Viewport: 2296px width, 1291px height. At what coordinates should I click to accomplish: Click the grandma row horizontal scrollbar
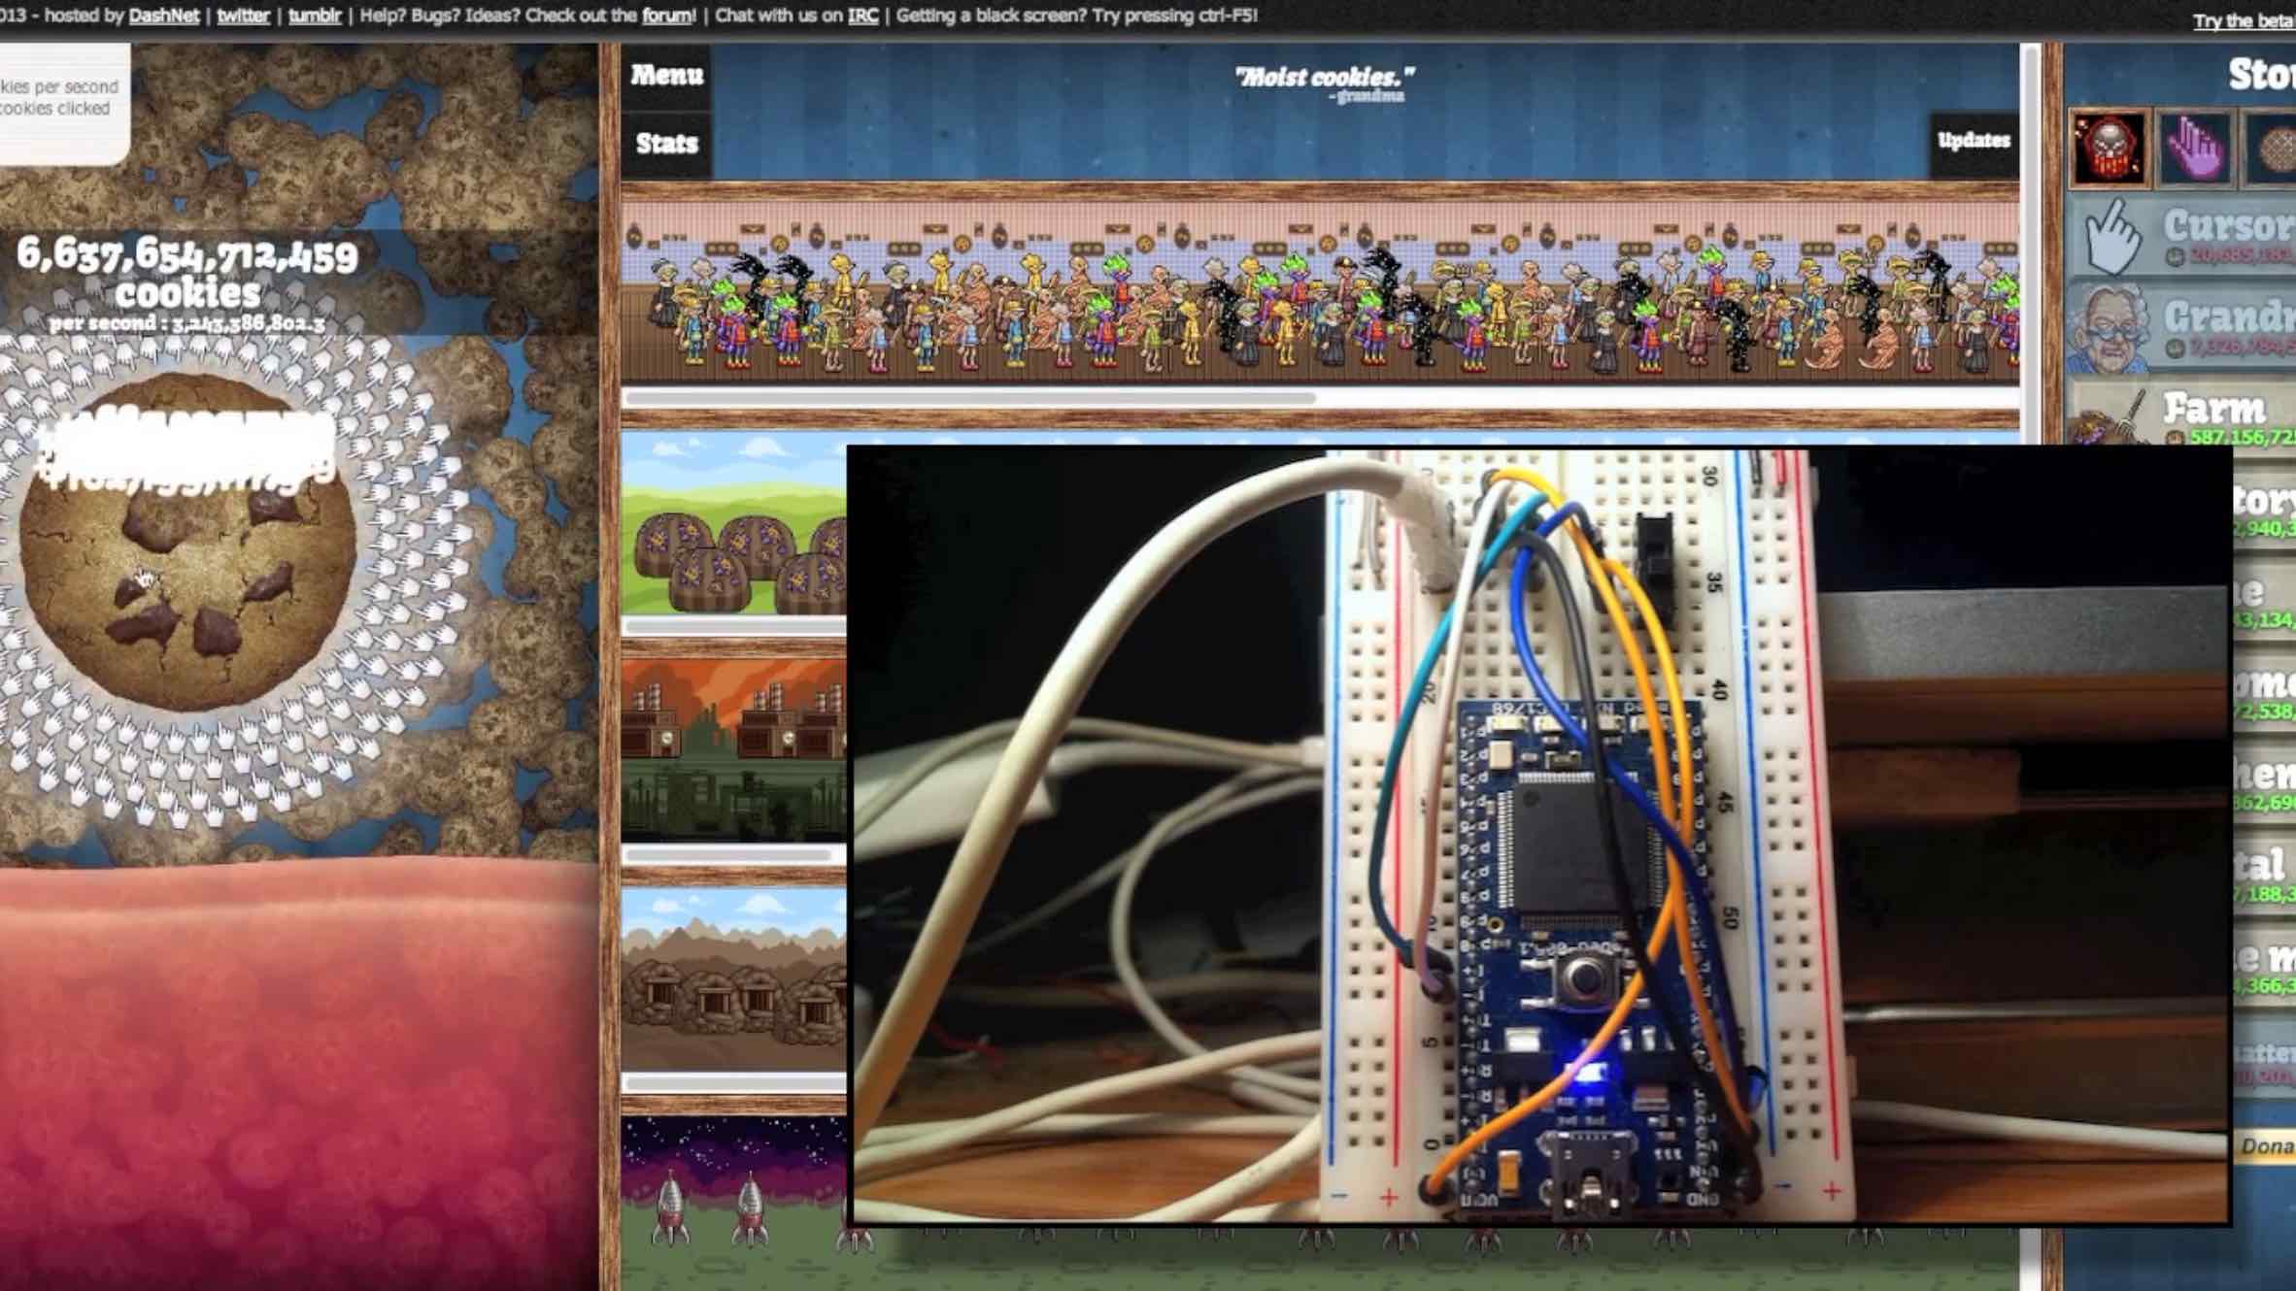pos(969,398)
